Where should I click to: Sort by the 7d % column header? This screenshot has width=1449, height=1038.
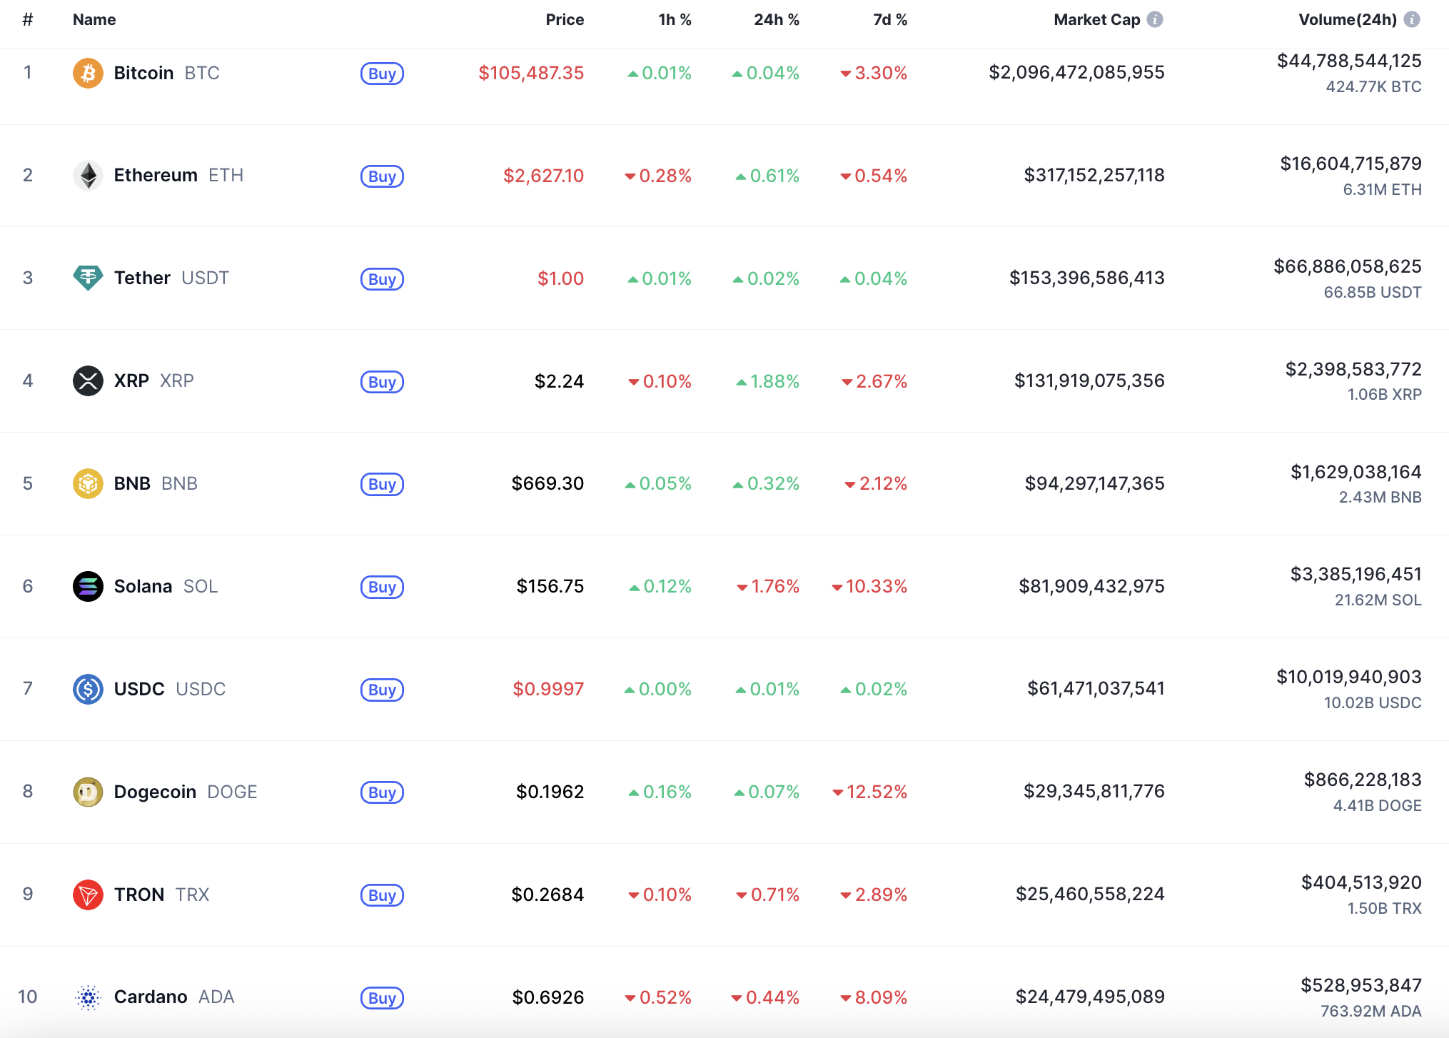890,20
